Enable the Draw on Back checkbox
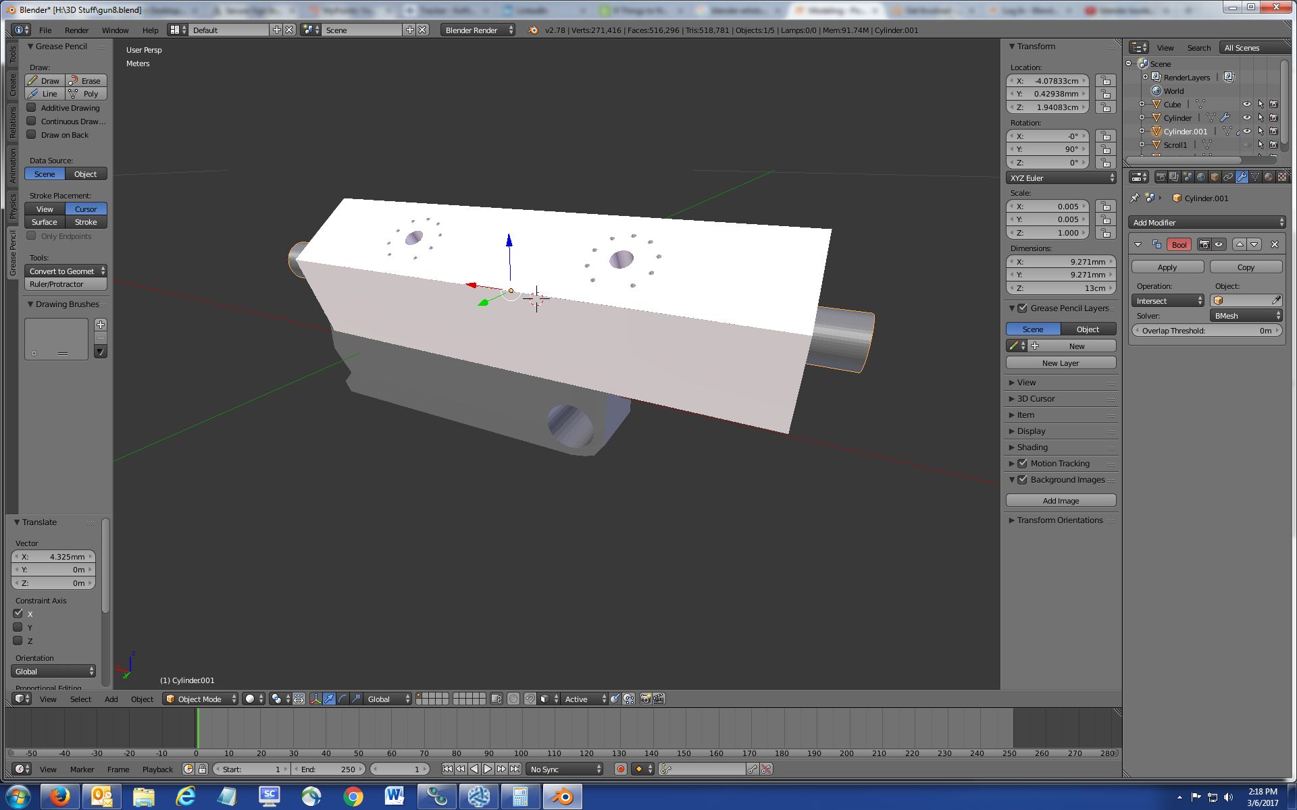 [x=31, y=134]
